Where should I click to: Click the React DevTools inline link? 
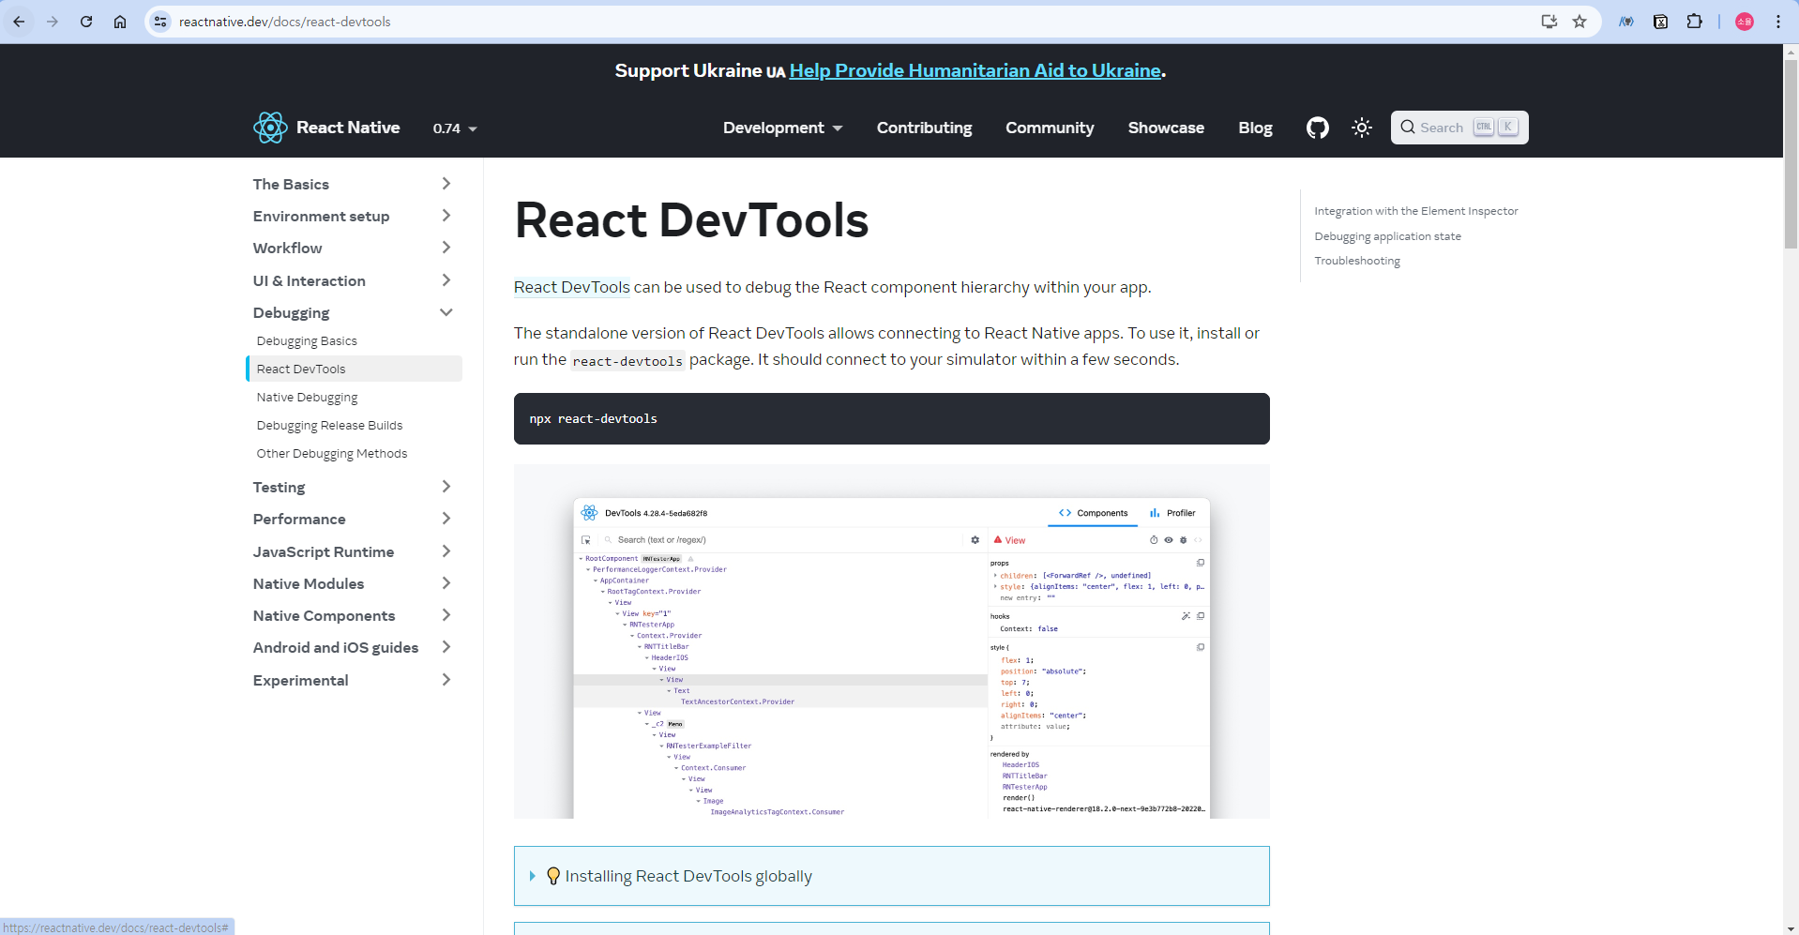tap(571, 287)
